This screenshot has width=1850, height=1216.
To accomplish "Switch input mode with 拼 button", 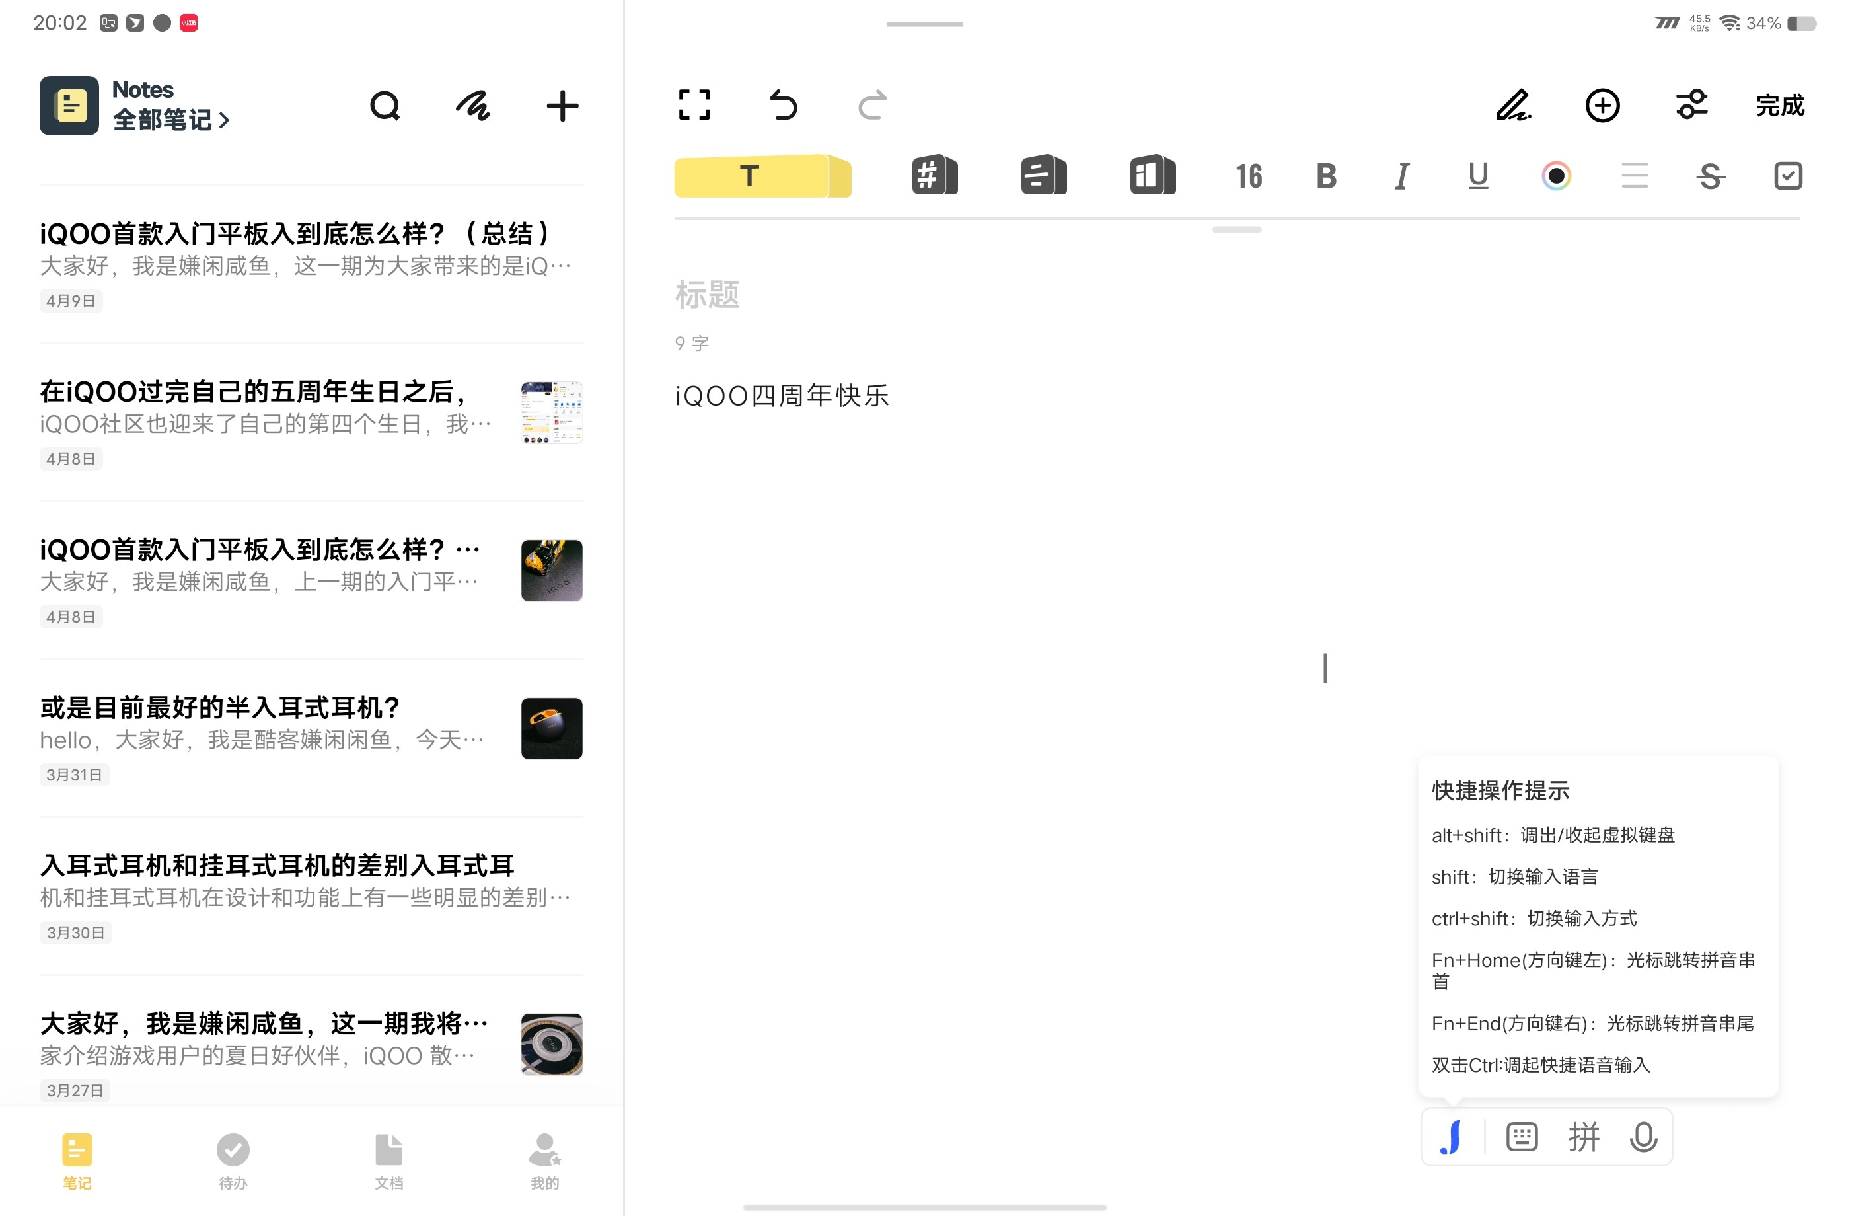I will coord(1583,1137).
